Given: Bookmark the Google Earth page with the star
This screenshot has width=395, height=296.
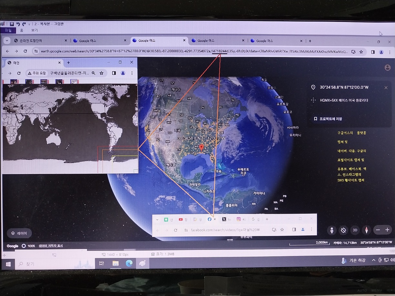Looking at the screenshot, I should [361, 52].
